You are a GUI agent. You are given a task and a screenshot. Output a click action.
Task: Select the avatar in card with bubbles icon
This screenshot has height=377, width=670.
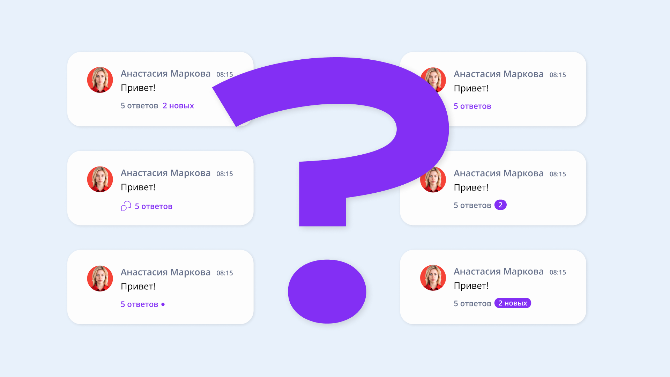100,179
